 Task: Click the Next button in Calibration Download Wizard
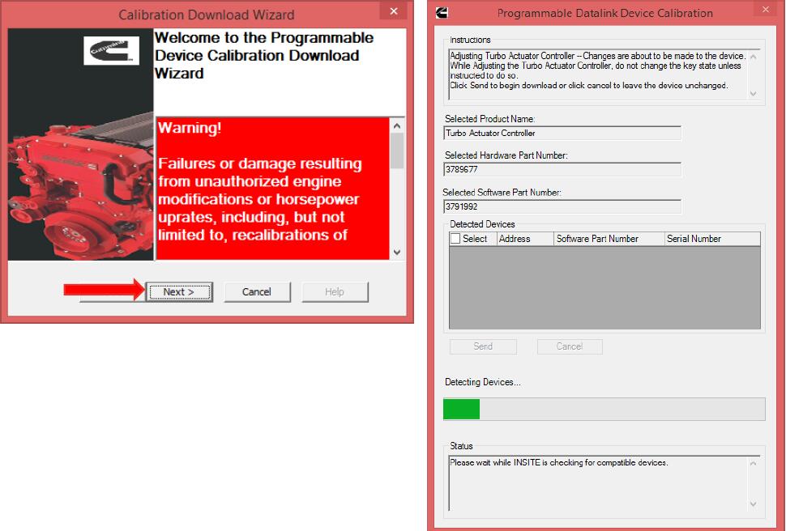coord(179,291)
